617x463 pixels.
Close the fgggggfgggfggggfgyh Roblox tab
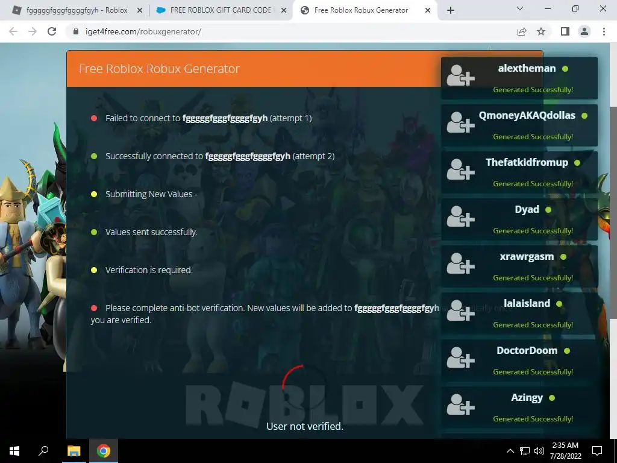click(x=139, y=11)
